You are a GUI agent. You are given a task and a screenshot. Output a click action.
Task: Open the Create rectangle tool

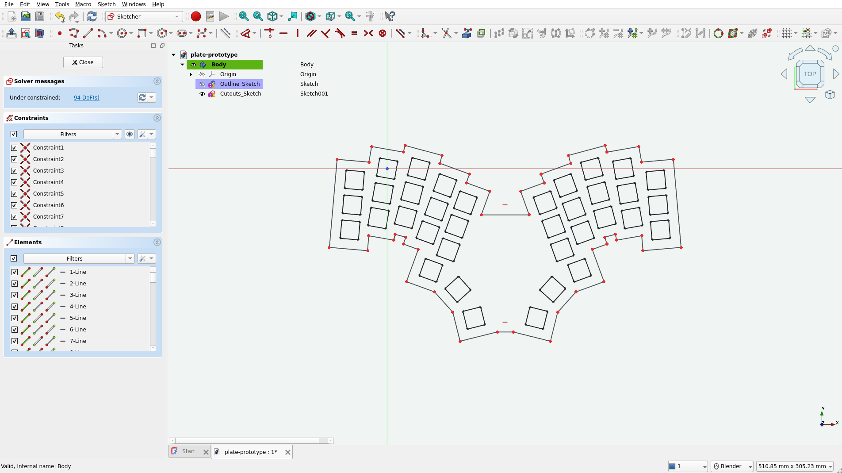click(x=142, y=33)
